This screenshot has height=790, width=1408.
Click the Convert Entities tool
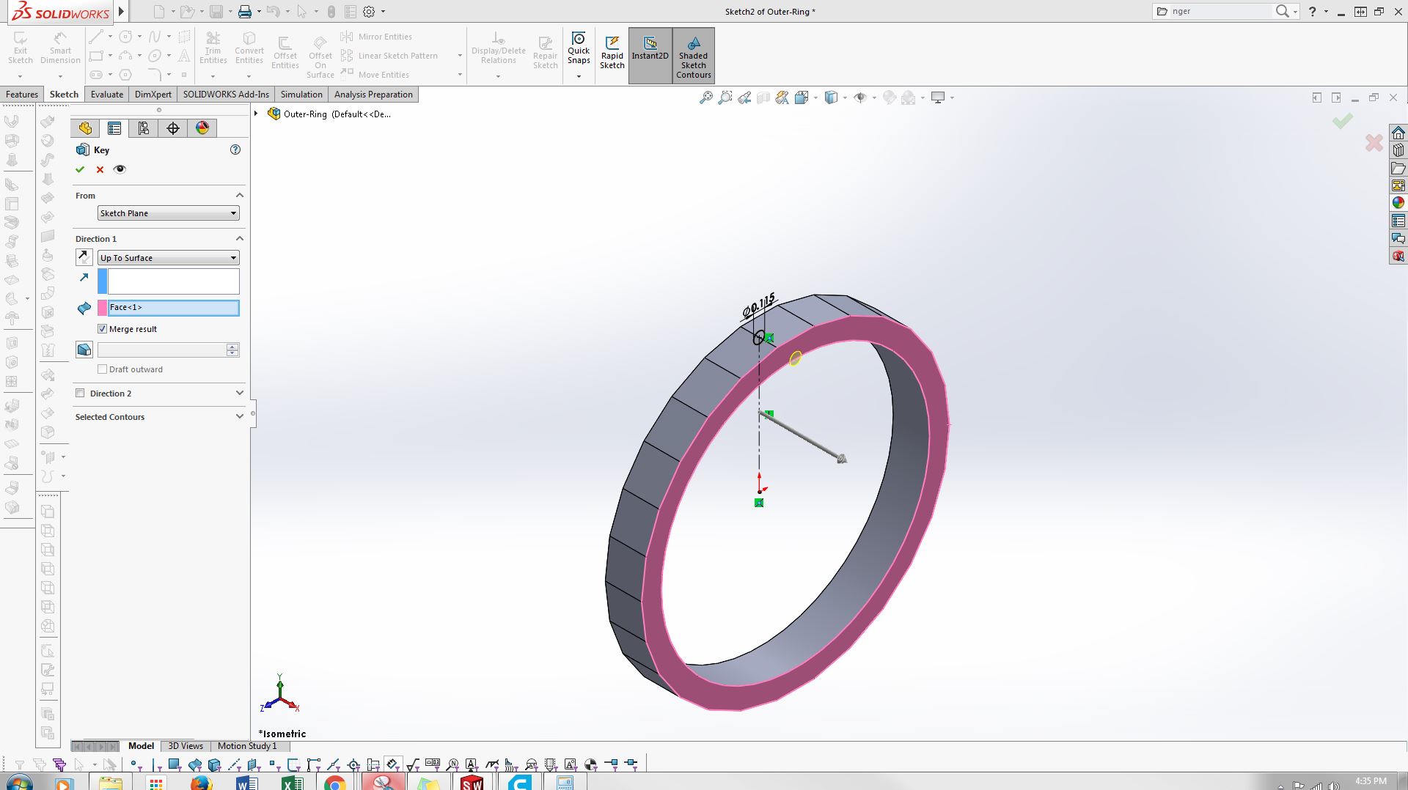coord(249,48)
